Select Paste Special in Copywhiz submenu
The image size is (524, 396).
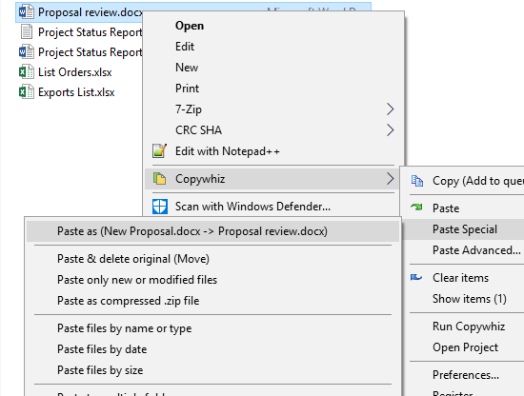(x=463, y=229)
